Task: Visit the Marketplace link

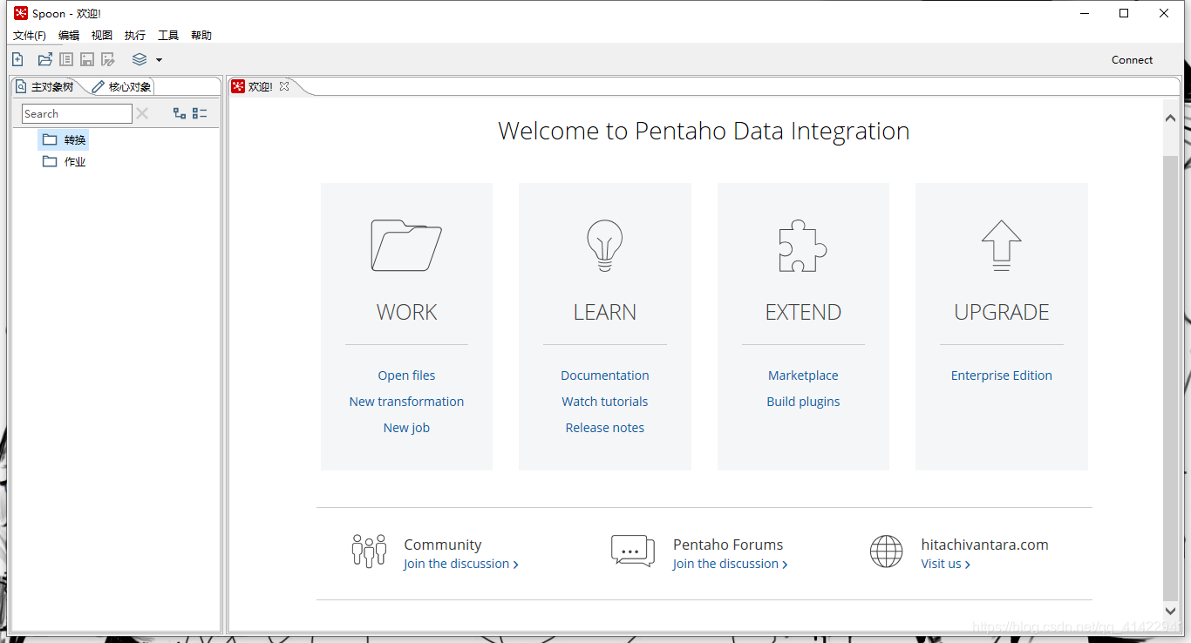Action: pyautogui.click(x=803, y=376)
